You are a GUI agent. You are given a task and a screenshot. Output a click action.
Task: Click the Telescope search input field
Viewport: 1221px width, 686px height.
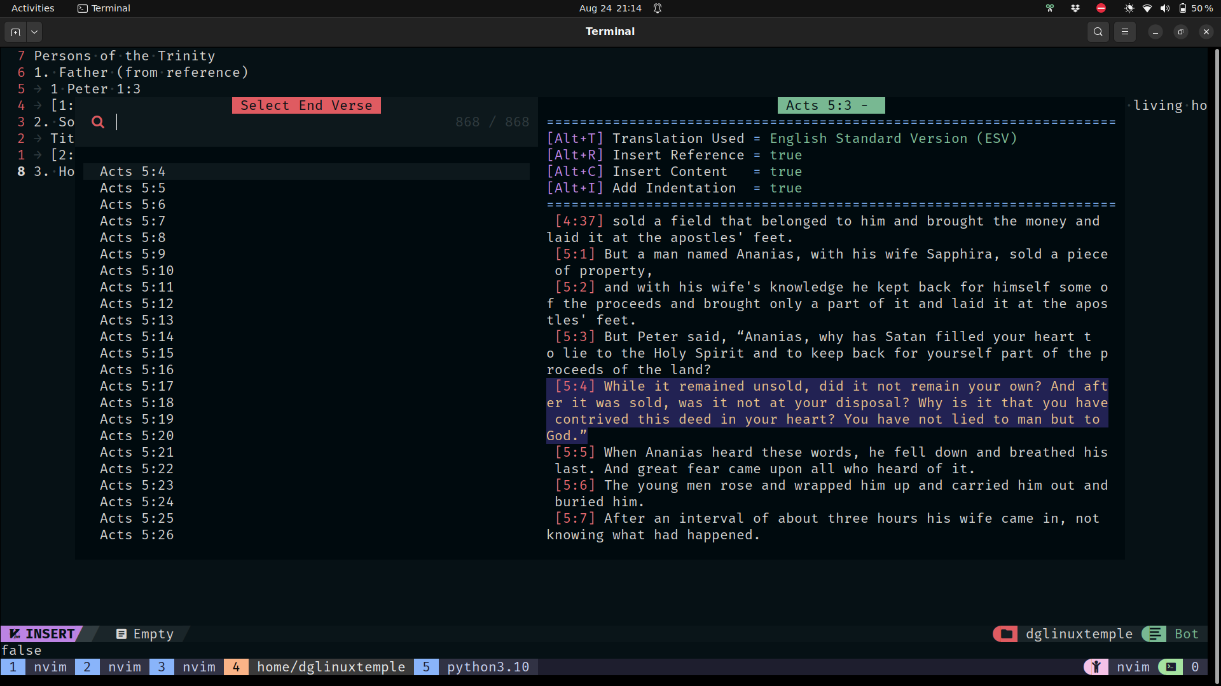click(280, 122)
